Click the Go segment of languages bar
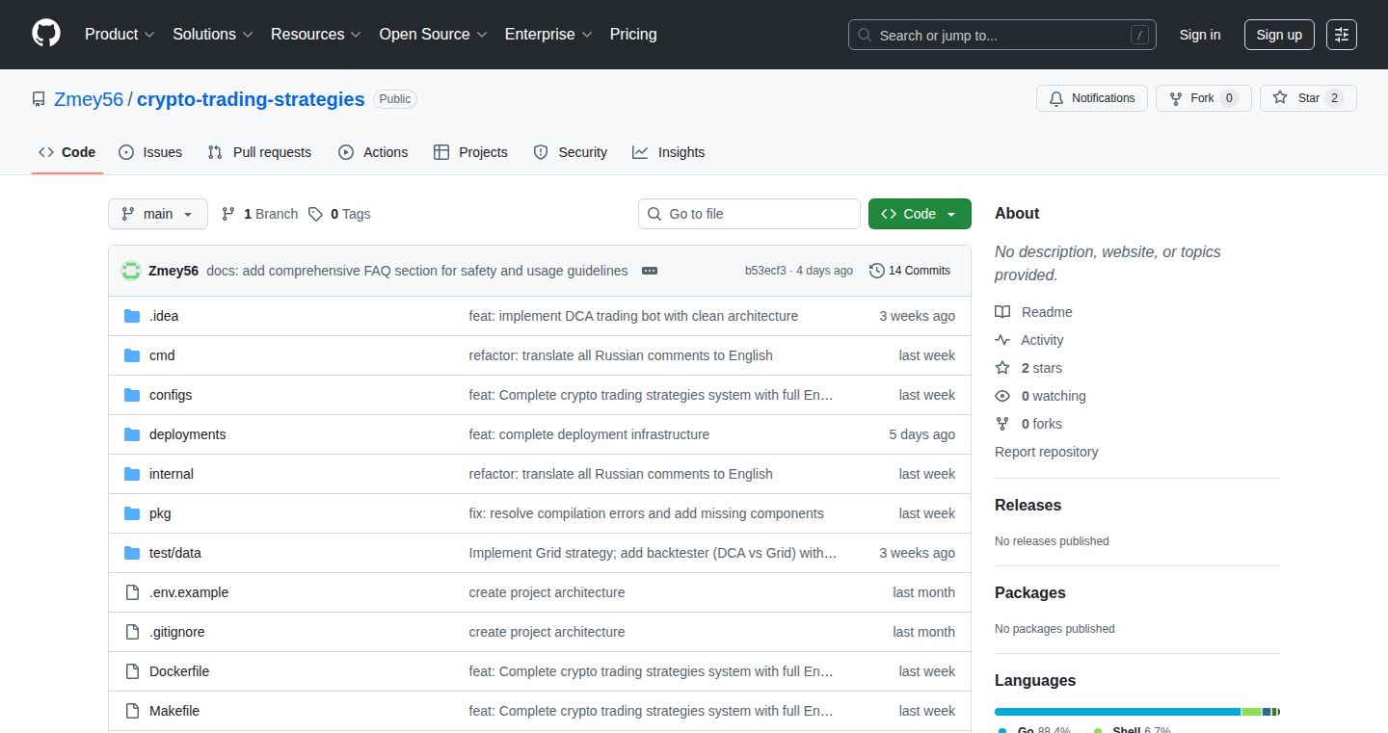This screenshot has height=733, width=1388. click(1118, 712)
